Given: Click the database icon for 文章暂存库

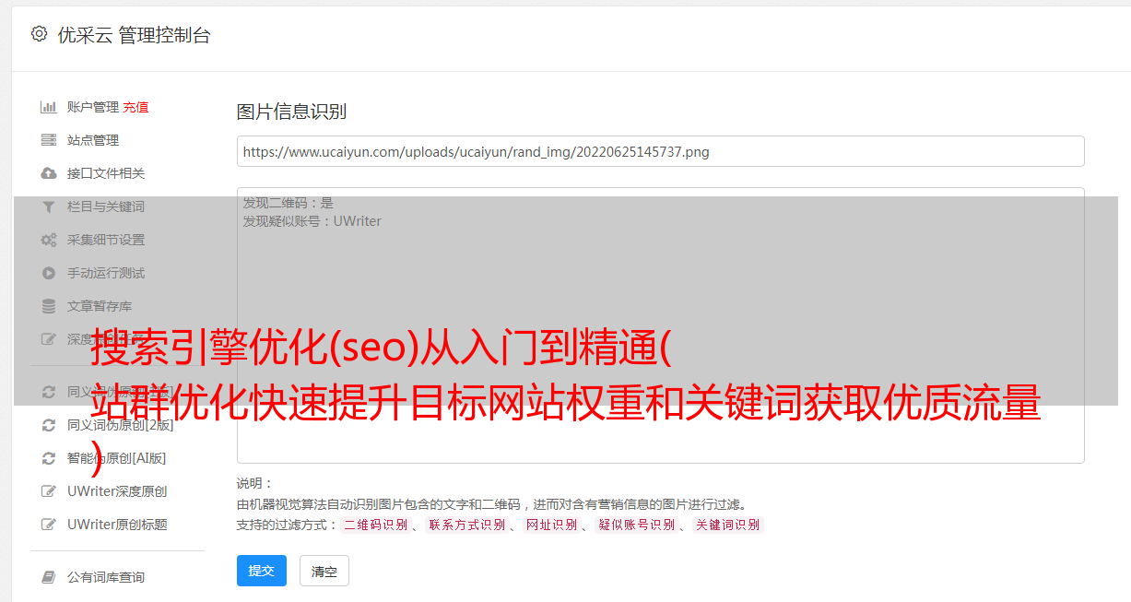Looking at the screenshot, I should click(49, 306).
